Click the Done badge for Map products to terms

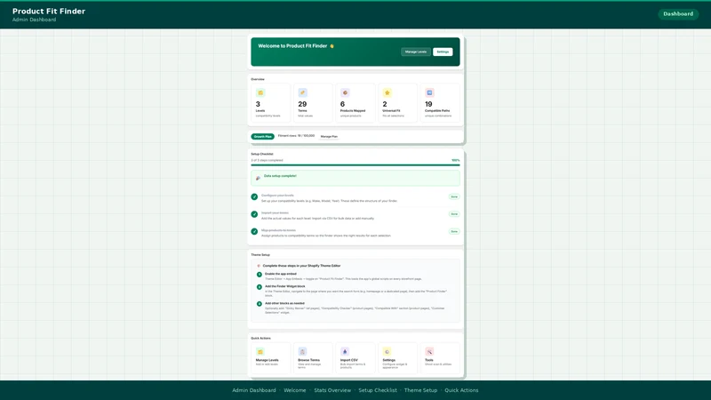coord(454,231)
